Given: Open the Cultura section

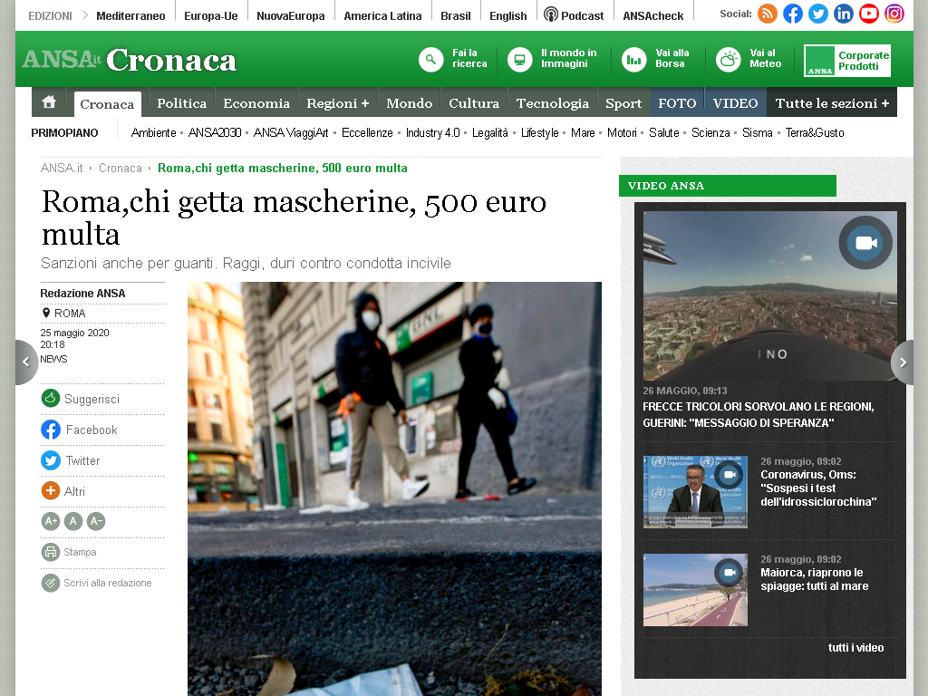Looking at the screenshot, I should tap(474, 103).
